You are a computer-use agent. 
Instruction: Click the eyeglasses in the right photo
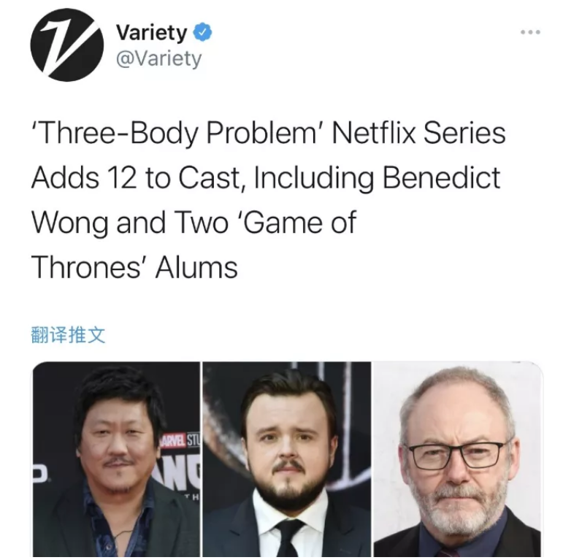point(456,456)
